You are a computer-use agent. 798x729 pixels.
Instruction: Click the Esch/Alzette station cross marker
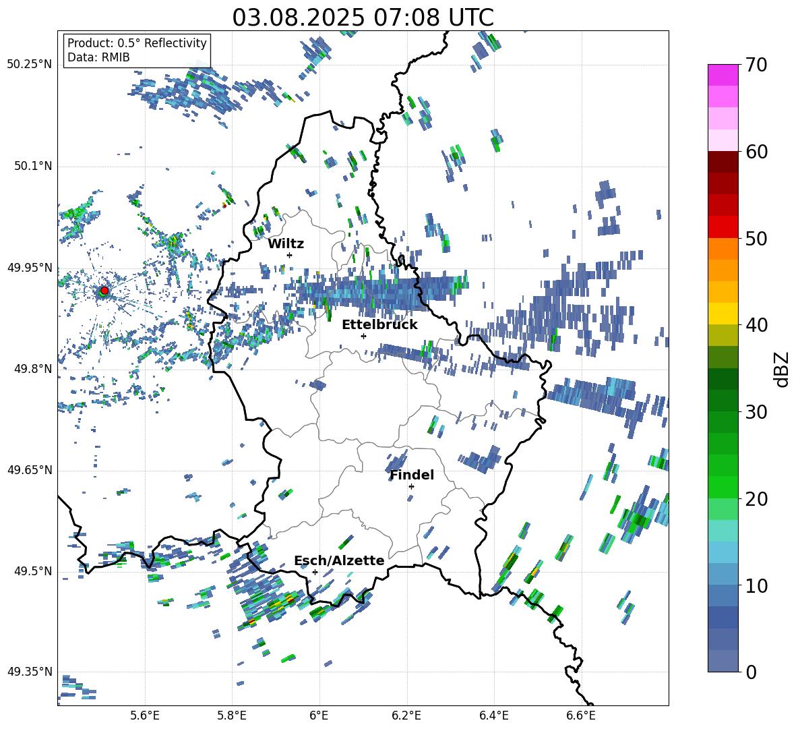click(315, 572)
